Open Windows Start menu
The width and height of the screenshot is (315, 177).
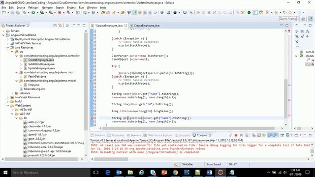click(x=5, y=173)
